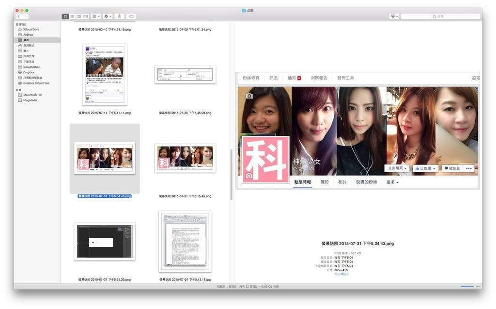Click the AirDrop icon in sidebar
Screen dimensions: 496x309
(x=20, y=34)
